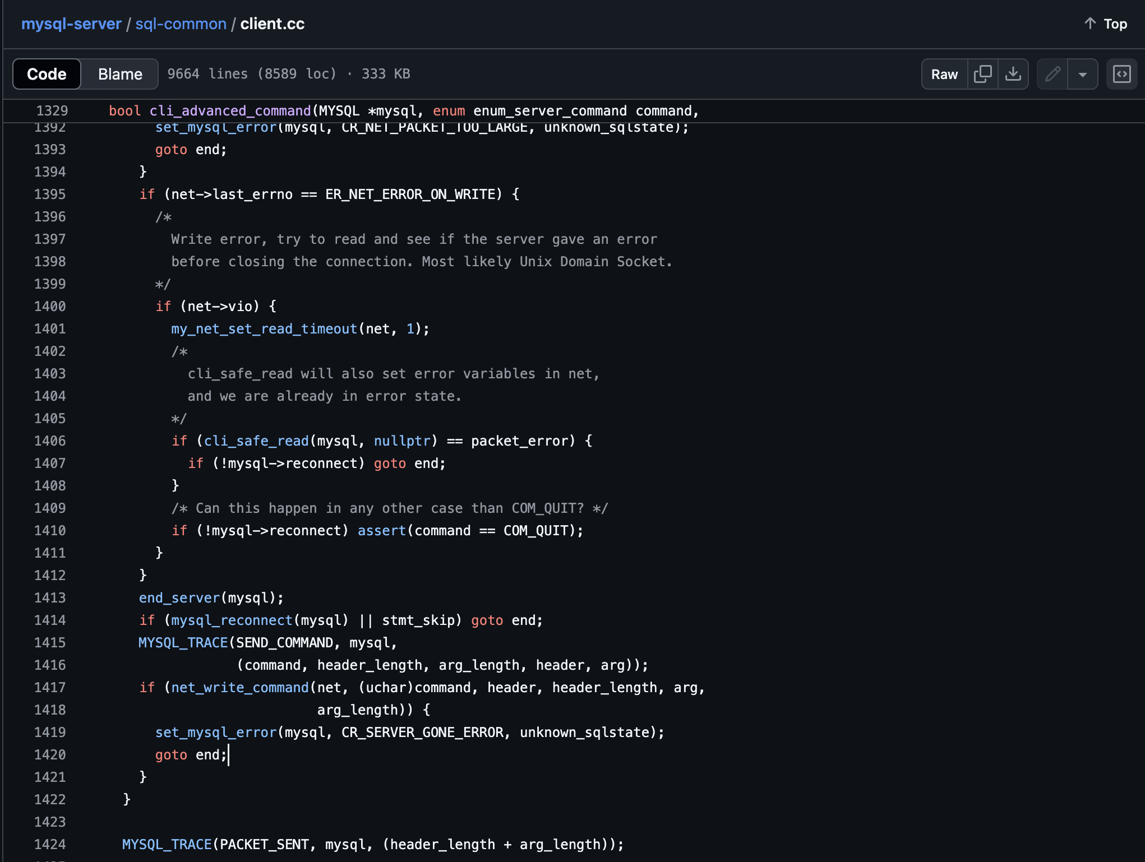Open the Raw file view
Image resolution: width=1145 pixels, height=862 pixels.
(944, 74)
